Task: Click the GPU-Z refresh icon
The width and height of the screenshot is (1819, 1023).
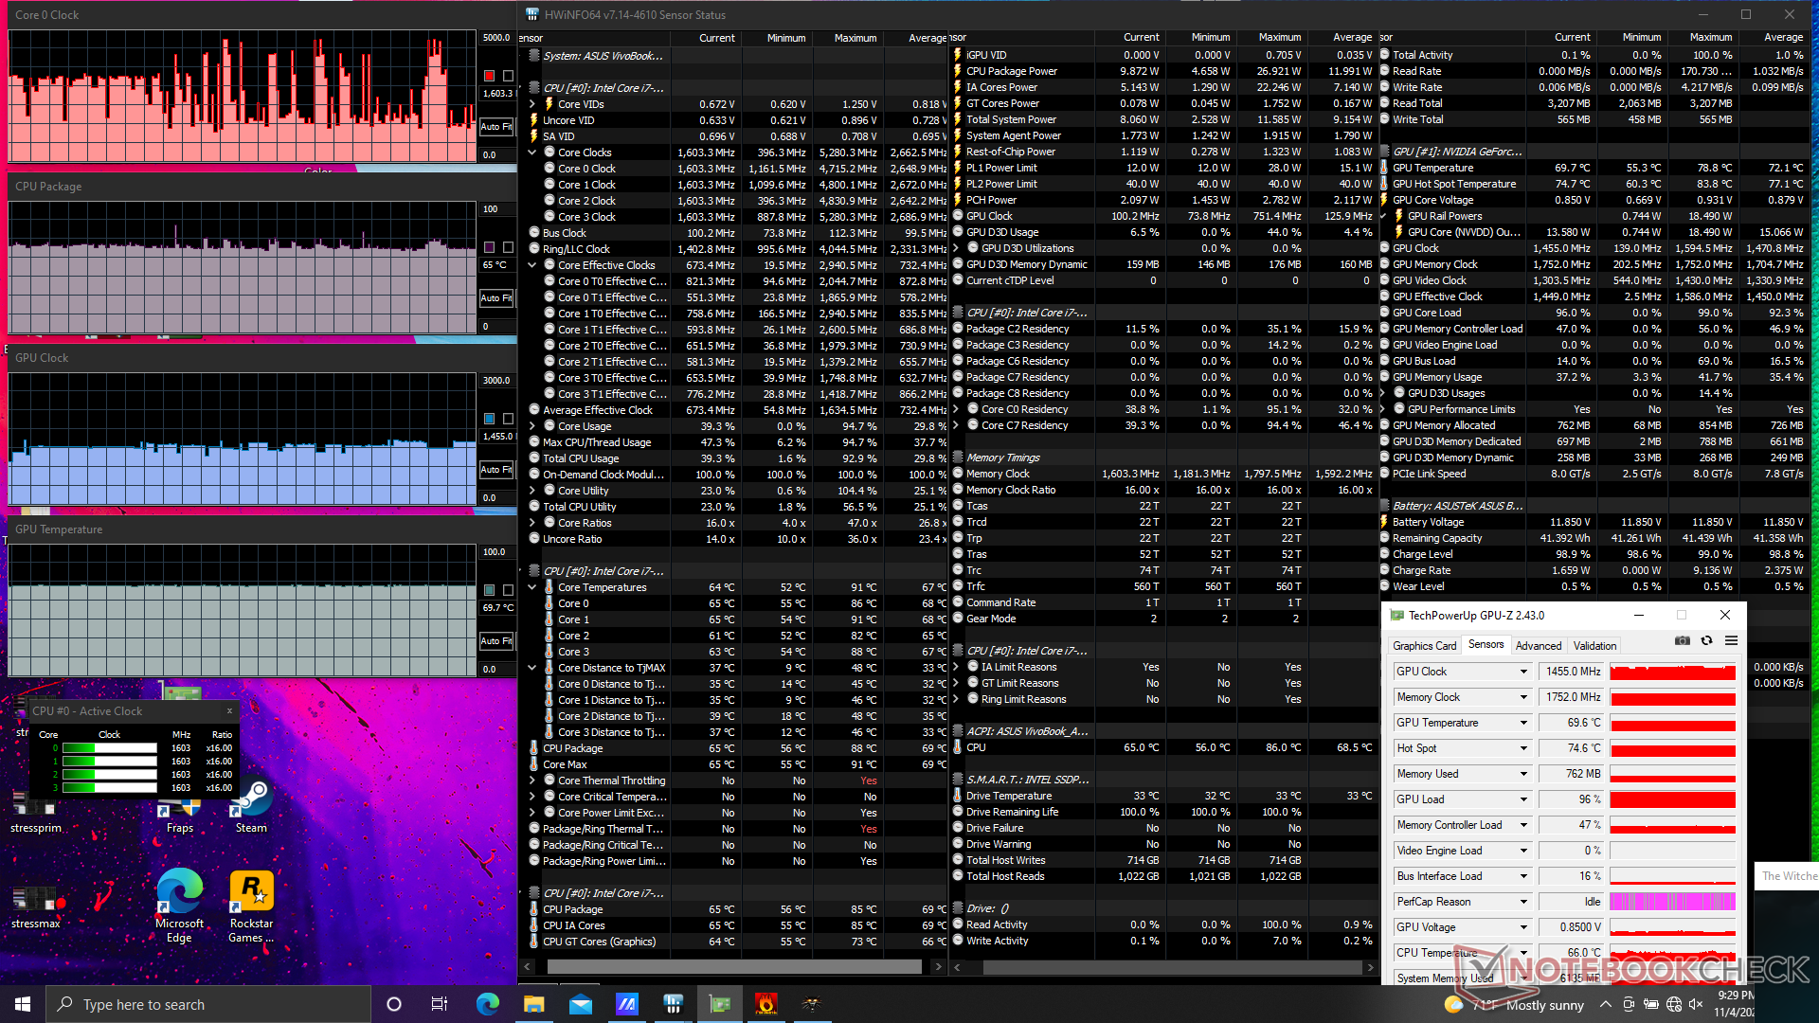Action: pos(1706,641)
